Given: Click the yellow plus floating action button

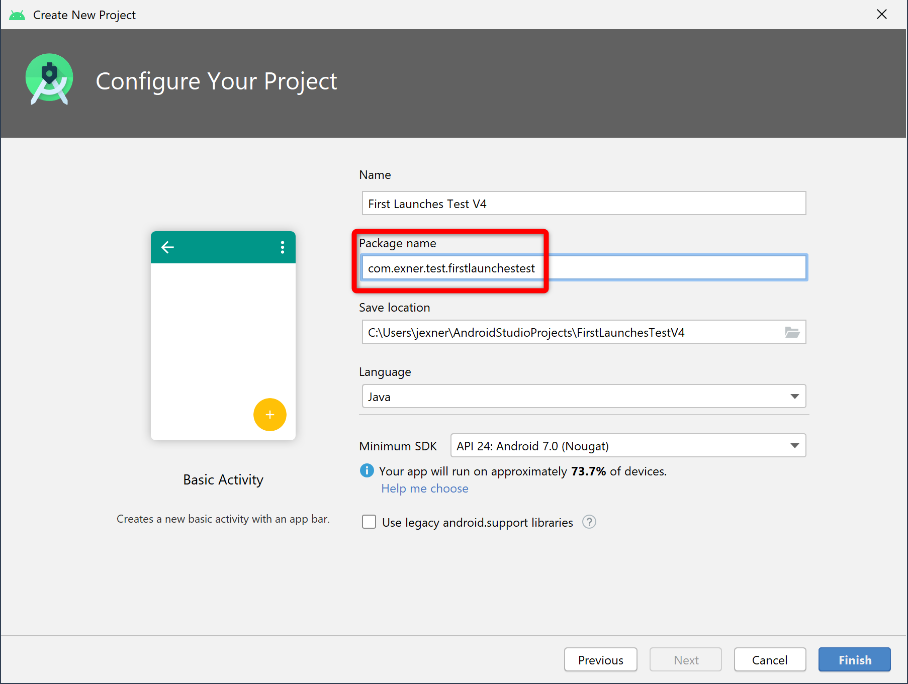Looking at the screenshot, I should click(x=269, y=415).
